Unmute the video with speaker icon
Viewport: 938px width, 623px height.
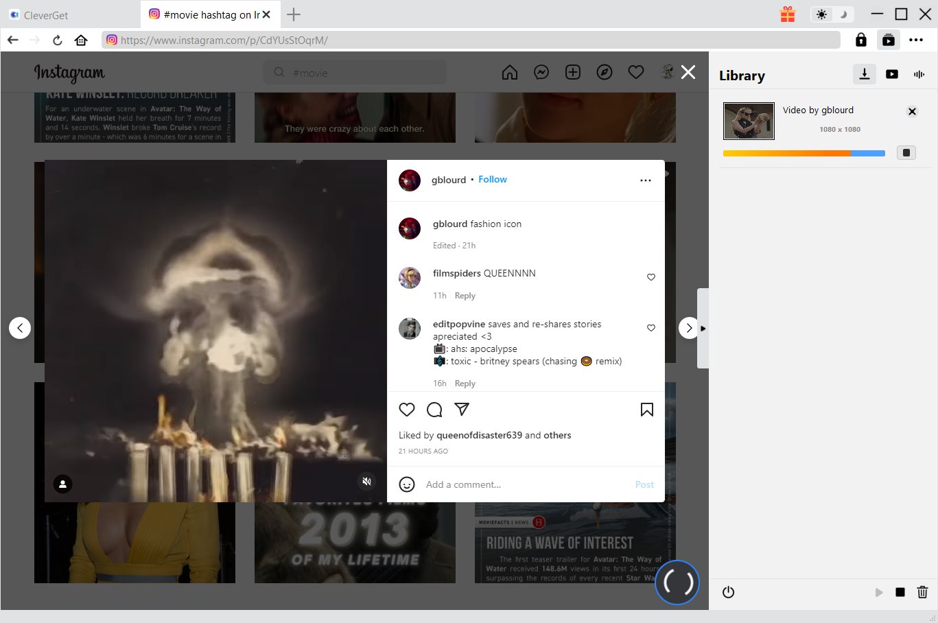366,482
